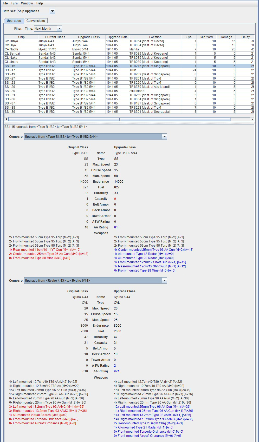Click the Location column header
Viewport: 259px width, 442px height.
coord(155,37)
